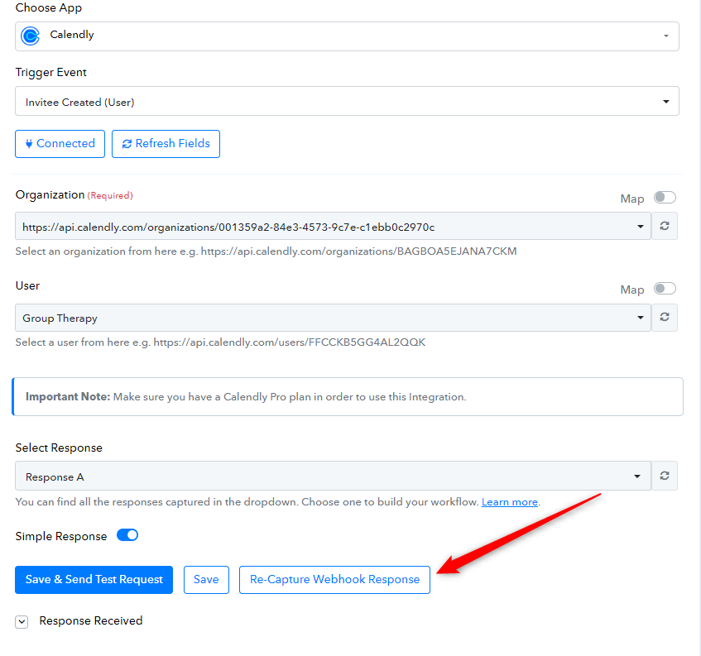Screen dimensions: 701x656
Task: Click the Organization (Required) label
Action: pos(74,195)
